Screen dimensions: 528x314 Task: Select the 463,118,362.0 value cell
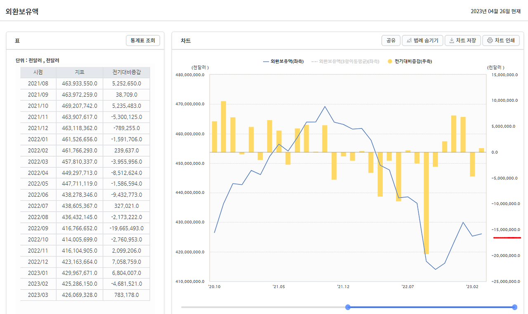click(80, 128)
